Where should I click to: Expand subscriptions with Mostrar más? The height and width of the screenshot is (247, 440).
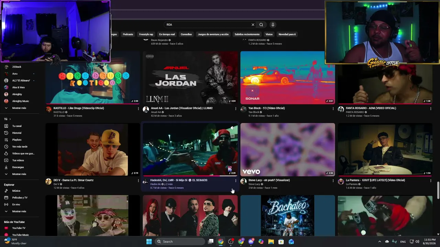pos(20,108)
